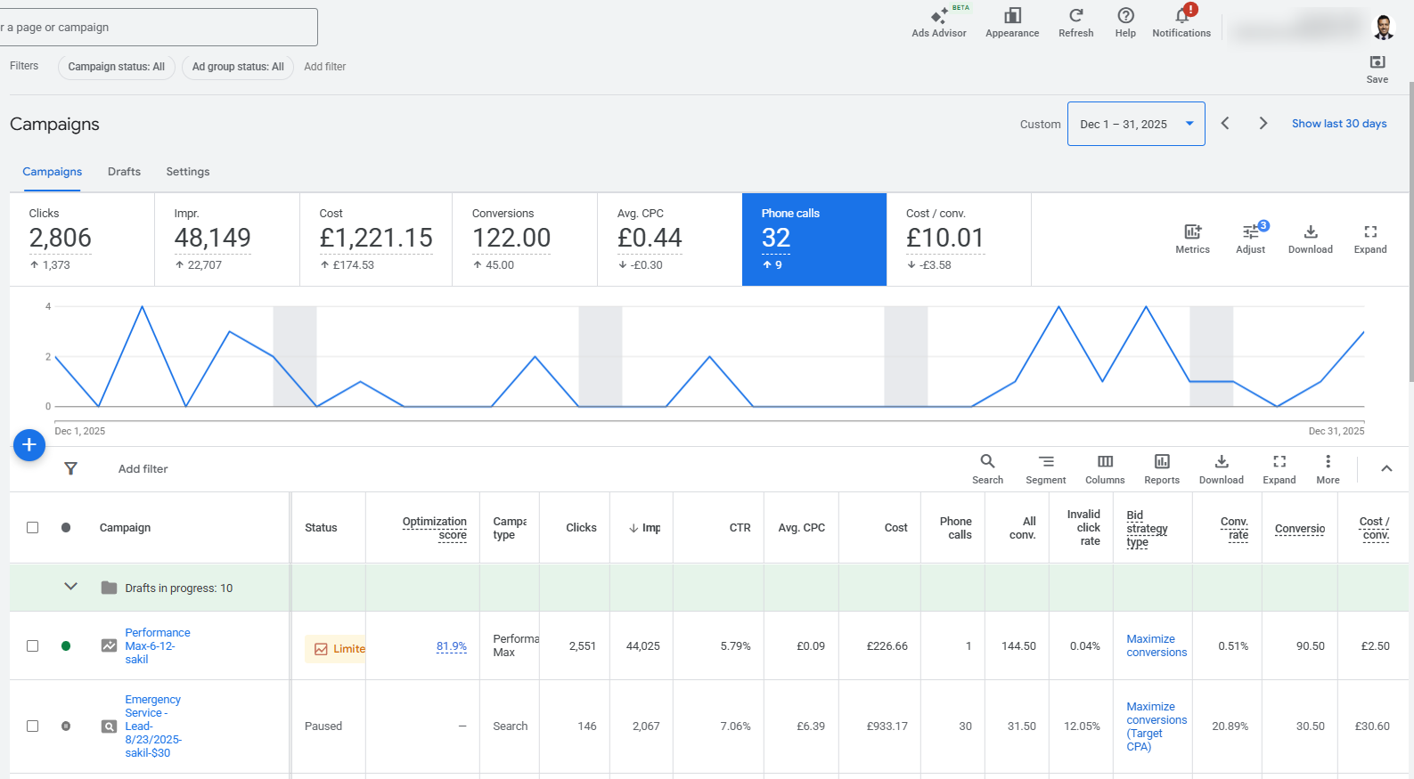Viewport: 1414px width, 779px height.
Task: Click the table filter funnel icon
Action: 70,468
